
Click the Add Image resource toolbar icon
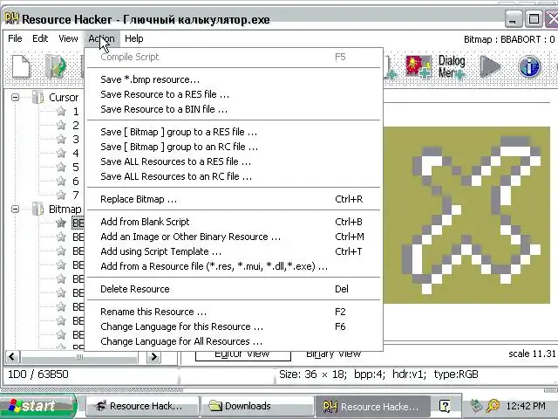point(418,66)
